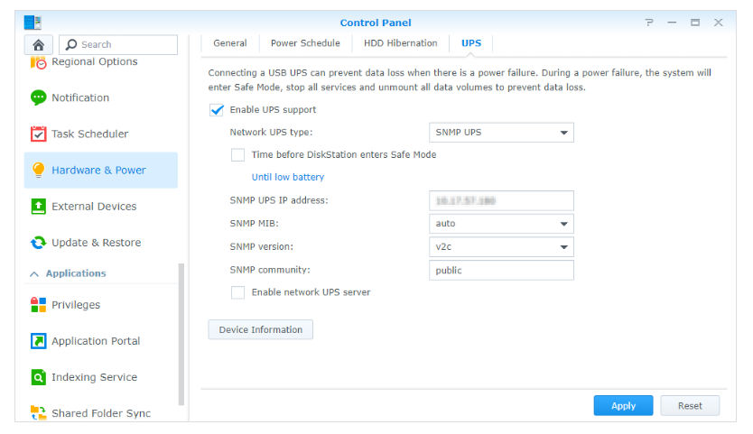Screen dimensions: 753x434
Task: Click the 'SNMP community:' label
Action: coord(270,271)
